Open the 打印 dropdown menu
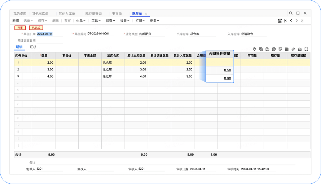This screenshot has width=321, height=184. [x=140, y=21]
